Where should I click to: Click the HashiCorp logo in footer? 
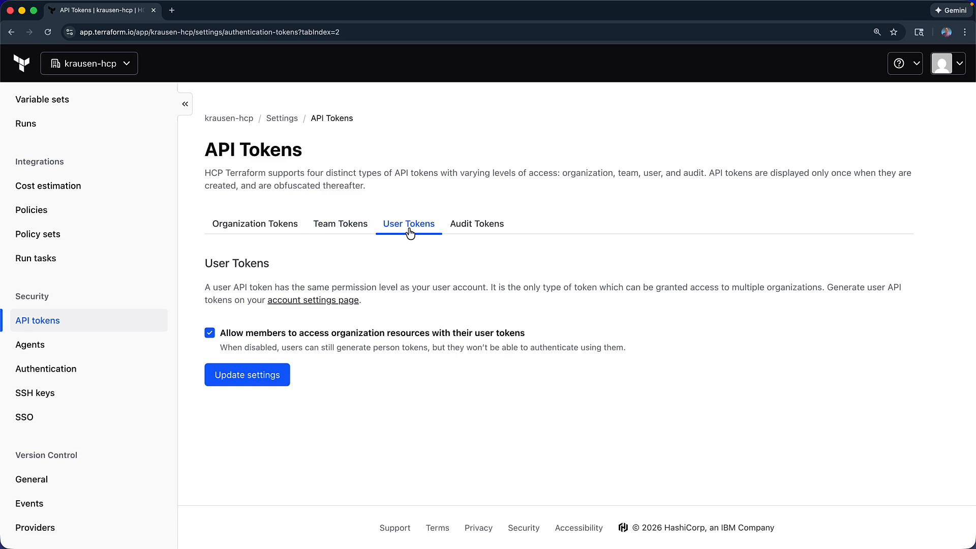tap(623, 528)
